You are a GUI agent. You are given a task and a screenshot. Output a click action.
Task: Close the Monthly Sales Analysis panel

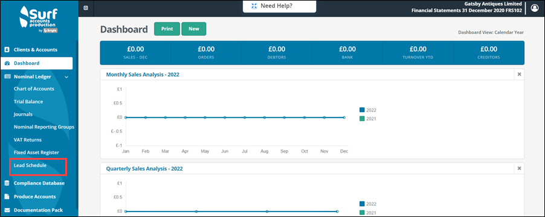click(x=519, y=74)
